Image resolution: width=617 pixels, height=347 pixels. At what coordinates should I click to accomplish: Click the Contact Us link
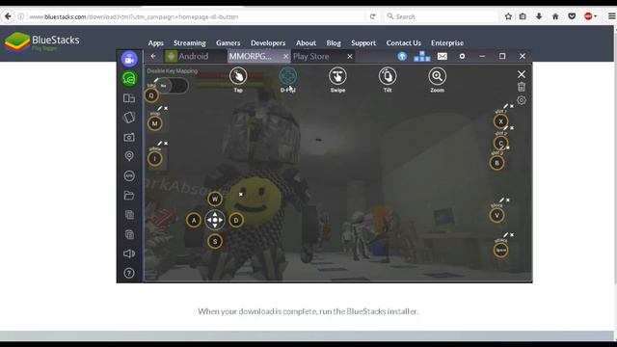point(404,42)
